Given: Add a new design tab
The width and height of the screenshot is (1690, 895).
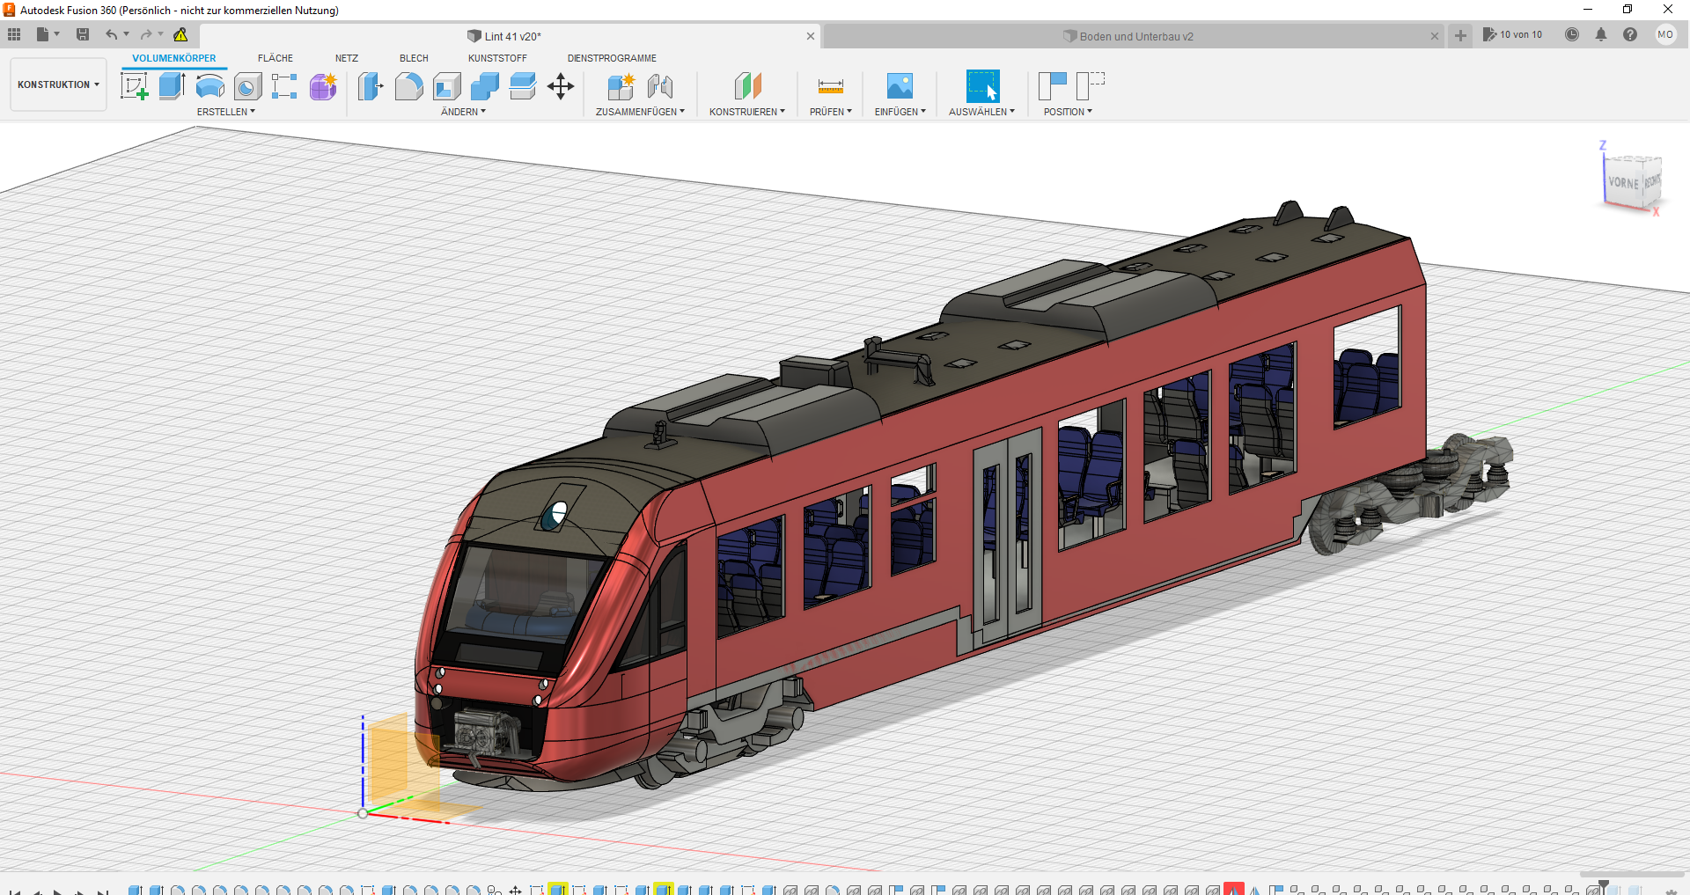Looking at the screenshot, I should pos(1460,35).
